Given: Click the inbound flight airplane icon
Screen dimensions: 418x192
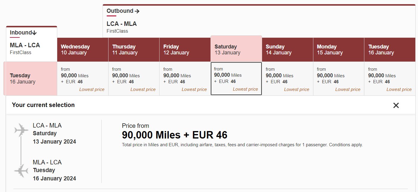Looking at the screenshot, I should pyautogui.click(x=21, y=171).
